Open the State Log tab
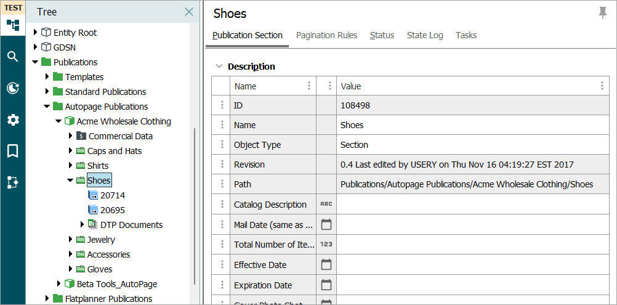The height and width of the screenshot is (305, 617). coord(425,35)
